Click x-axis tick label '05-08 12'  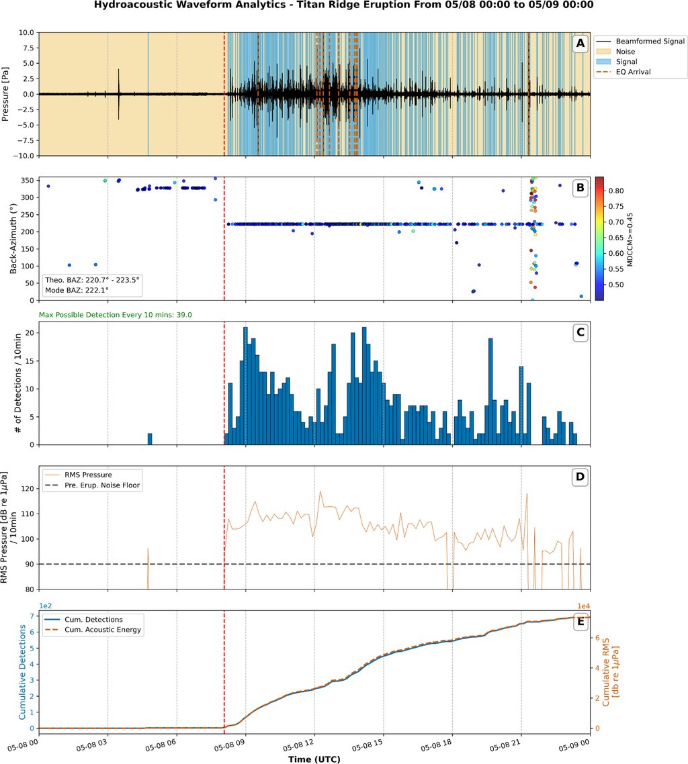pos(298,745)
